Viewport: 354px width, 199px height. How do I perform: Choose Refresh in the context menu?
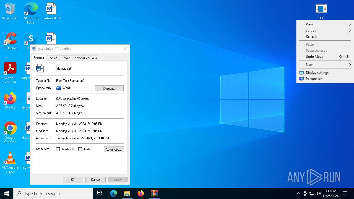[325, 36]
